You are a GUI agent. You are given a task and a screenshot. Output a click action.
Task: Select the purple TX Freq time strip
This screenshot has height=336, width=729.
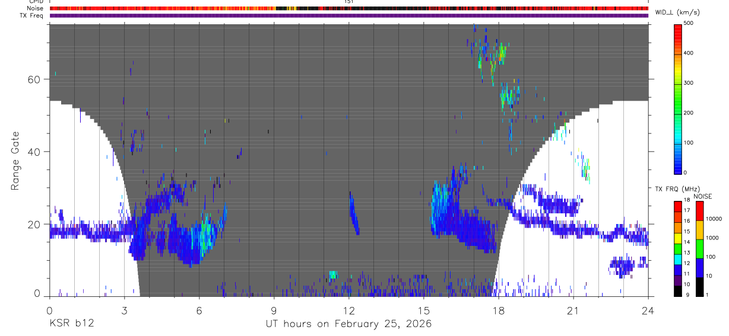click(348, 15)
